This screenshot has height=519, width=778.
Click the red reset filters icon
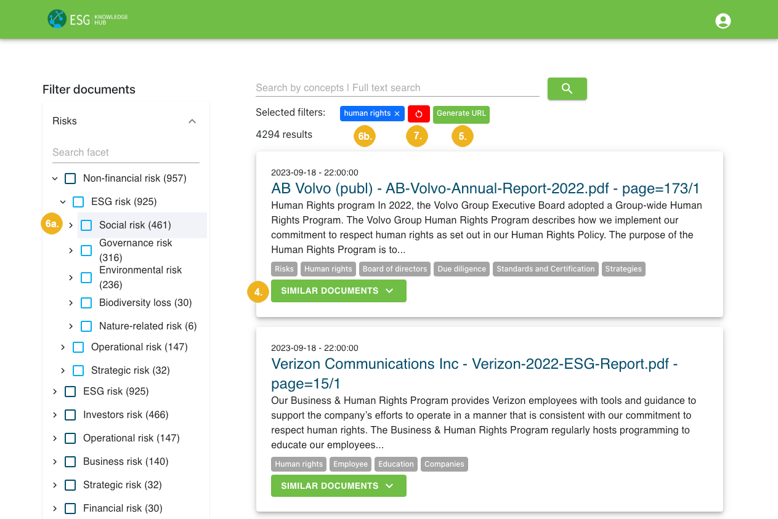click(x=418, y=114)
